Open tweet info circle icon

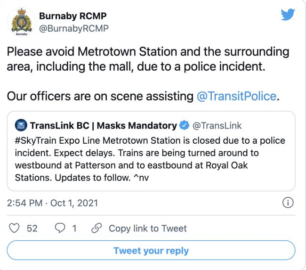(x=288, y=203)
